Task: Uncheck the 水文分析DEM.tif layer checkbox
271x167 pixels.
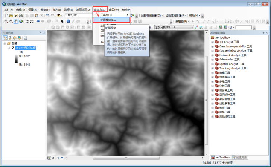Action: tap(13, 48)
